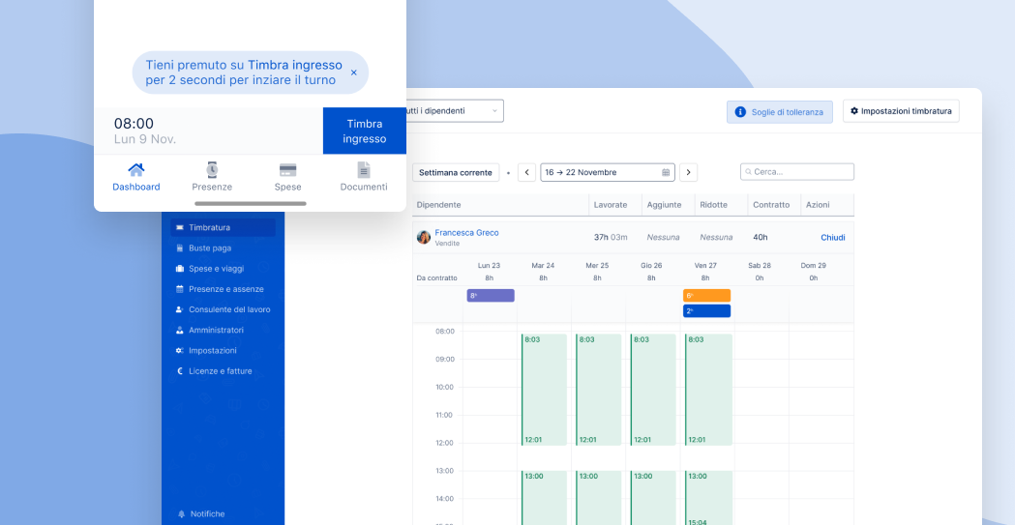
Task: Go to previous week with left chevron
Action: coord(527,172)
